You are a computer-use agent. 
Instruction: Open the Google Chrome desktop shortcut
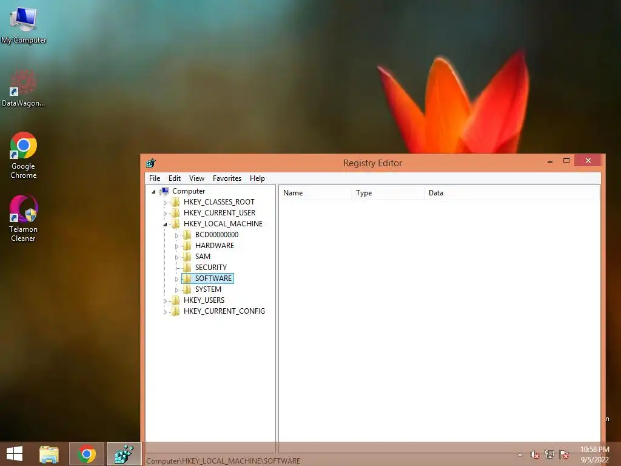(x=24, y=155)
